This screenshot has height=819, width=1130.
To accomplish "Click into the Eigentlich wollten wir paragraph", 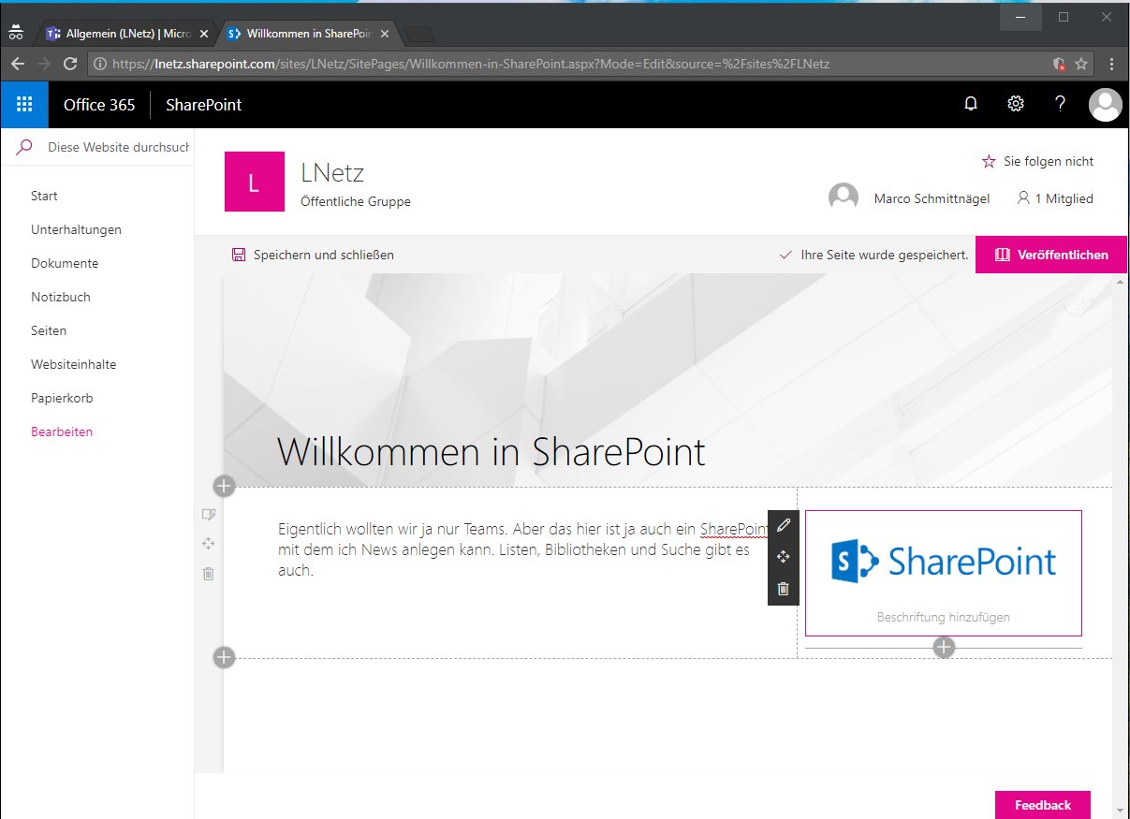I will coord(522,549).
